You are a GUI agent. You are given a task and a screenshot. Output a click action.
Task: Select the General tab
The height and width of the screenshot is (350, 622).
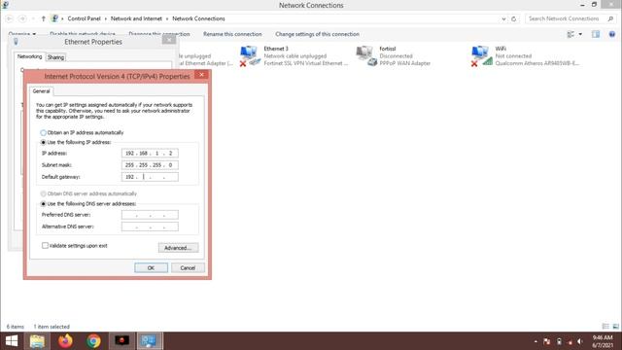[x=41, y=91]
